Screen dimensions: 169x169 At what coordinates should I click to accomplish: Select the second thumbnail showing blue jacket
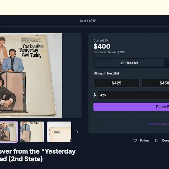point(32,132)
